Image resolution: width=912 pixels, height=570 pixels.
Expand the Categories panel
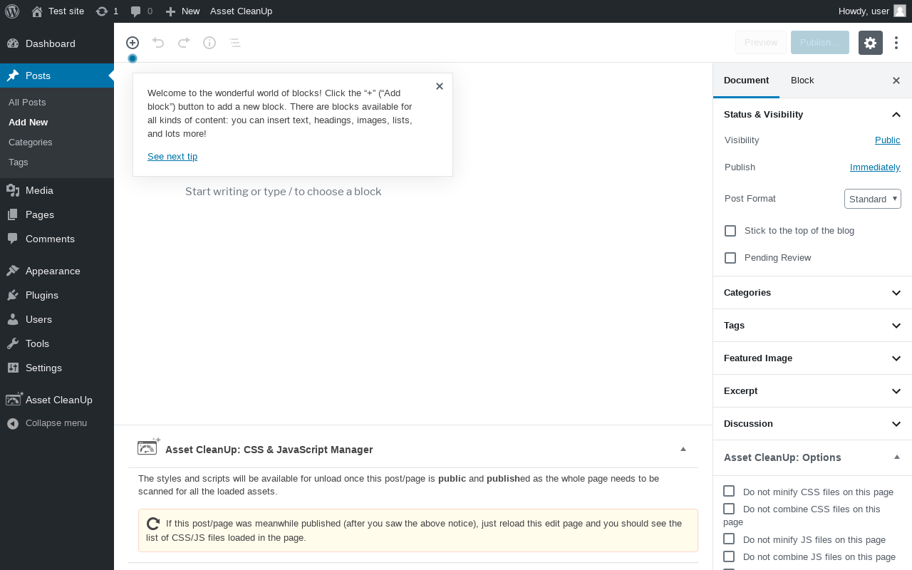pyautogui.click(x=812, y=293)
